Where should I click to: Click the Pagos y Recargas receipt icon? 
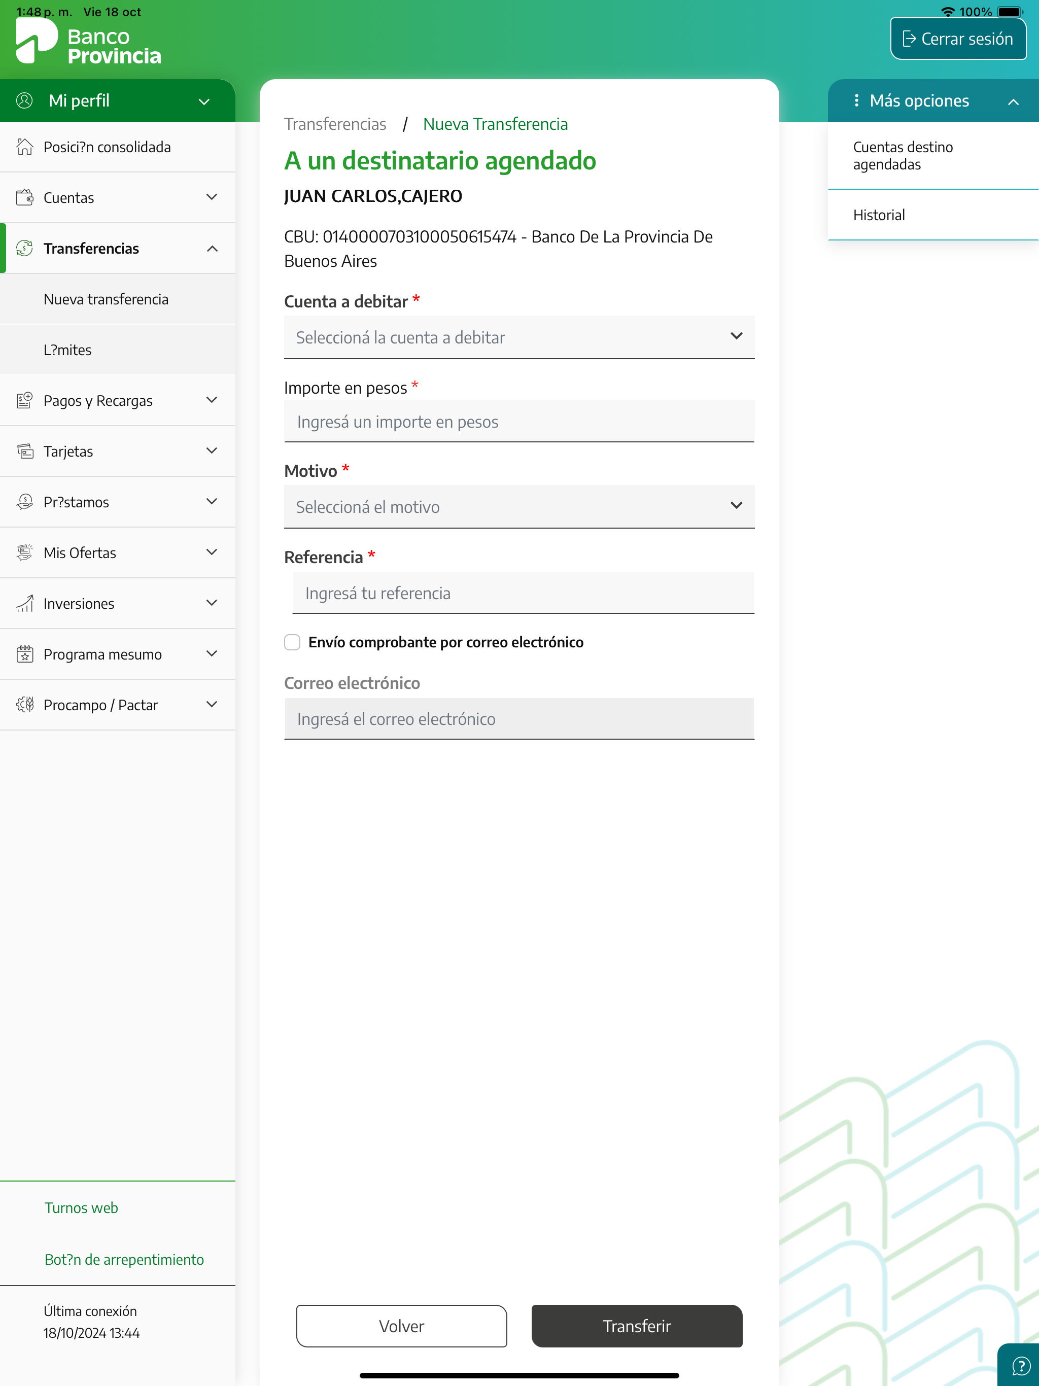tap(24, 400)
